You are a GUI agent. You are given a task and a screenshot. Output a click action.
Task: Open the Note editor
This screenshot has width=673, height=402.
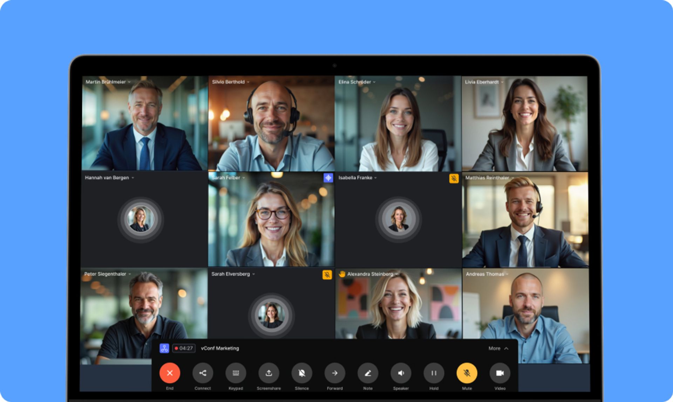(368, 373)
